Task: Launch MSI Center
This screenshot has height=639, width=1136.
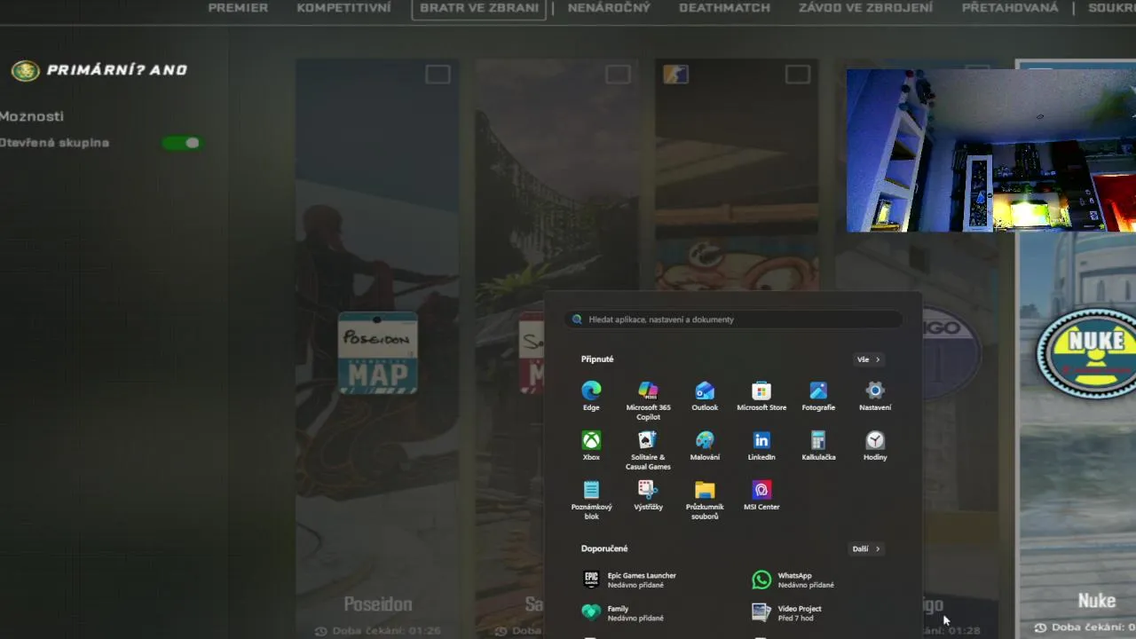Action: [761, 494]
